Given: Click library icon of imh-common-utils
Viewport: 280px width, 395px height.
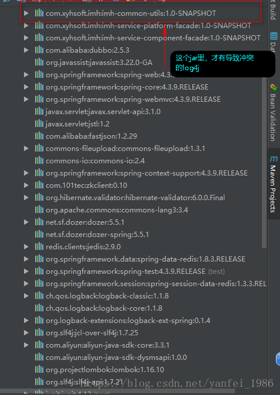Looking at the screenshot, I should 39,13.
